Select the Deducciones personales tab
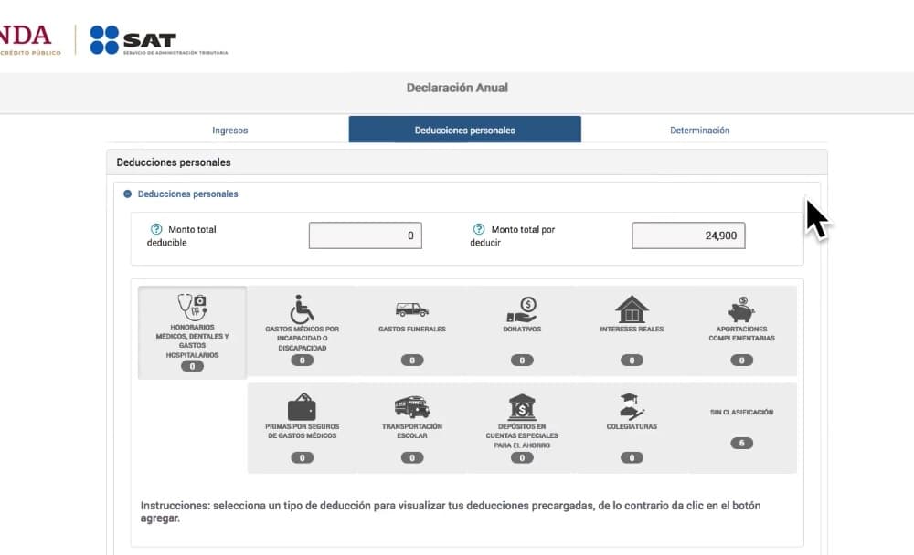 (464, 130)
